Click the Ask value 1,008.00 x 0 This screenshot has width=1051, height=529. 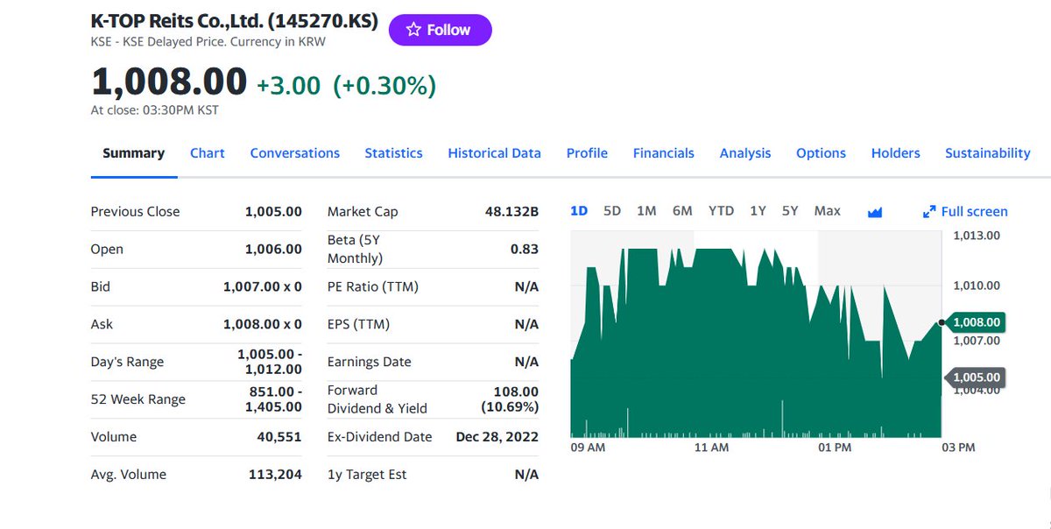click(x=263, y=325)
